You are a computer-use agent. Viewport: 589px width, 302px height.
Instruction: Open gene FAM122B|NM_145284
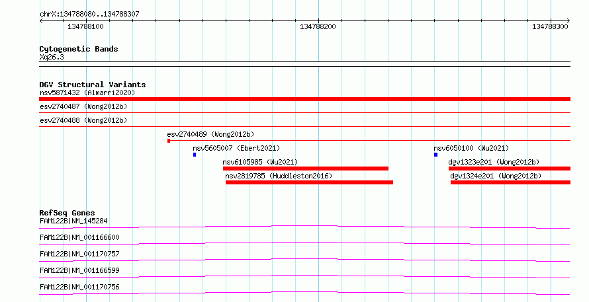(73, 221)
